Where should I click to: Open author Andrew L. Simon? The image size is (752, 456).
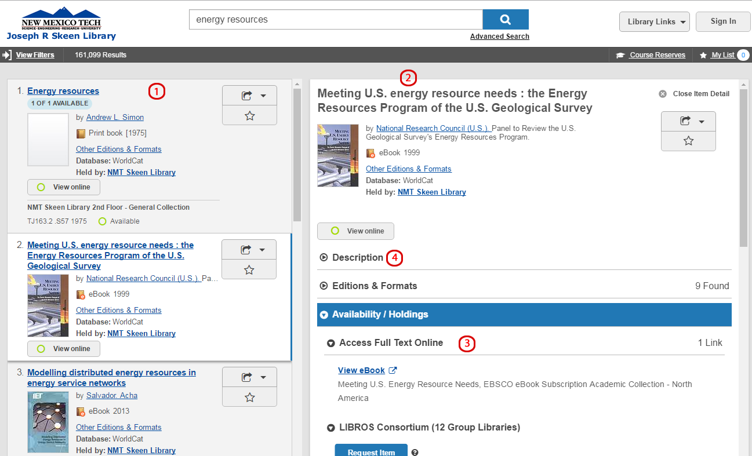(115, 117)
